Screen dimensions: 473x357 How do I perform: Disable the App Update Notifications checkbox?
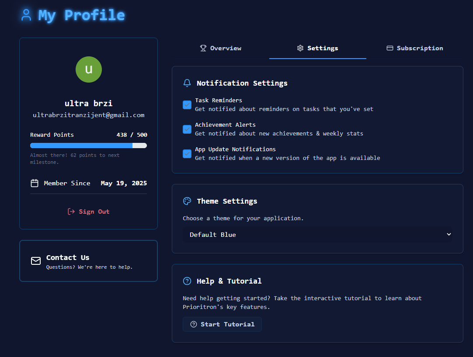[187, 153]
